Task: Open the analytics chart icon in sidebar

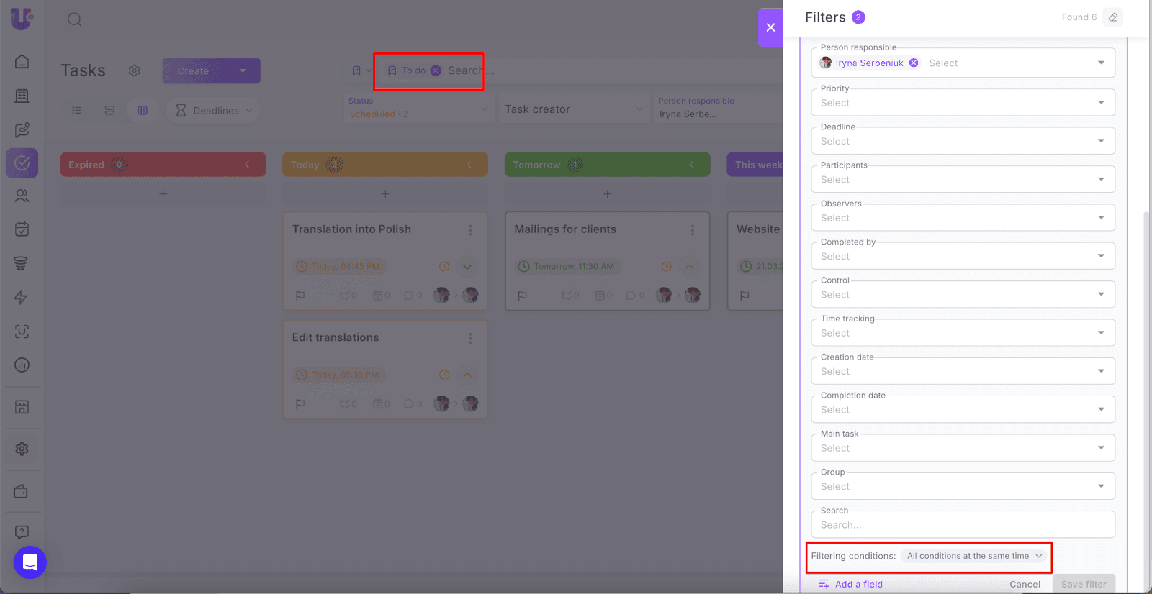Action: click(22, 365)
